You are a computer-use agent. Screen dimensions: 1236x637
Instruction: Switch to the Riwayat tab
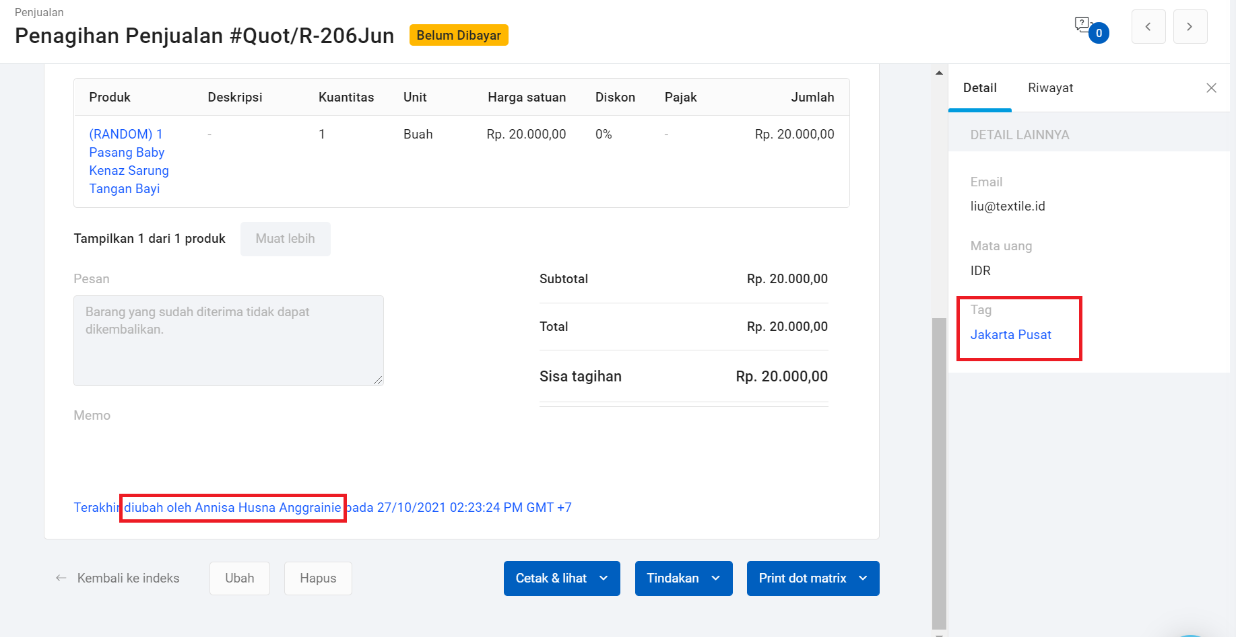pos(1050,88)
